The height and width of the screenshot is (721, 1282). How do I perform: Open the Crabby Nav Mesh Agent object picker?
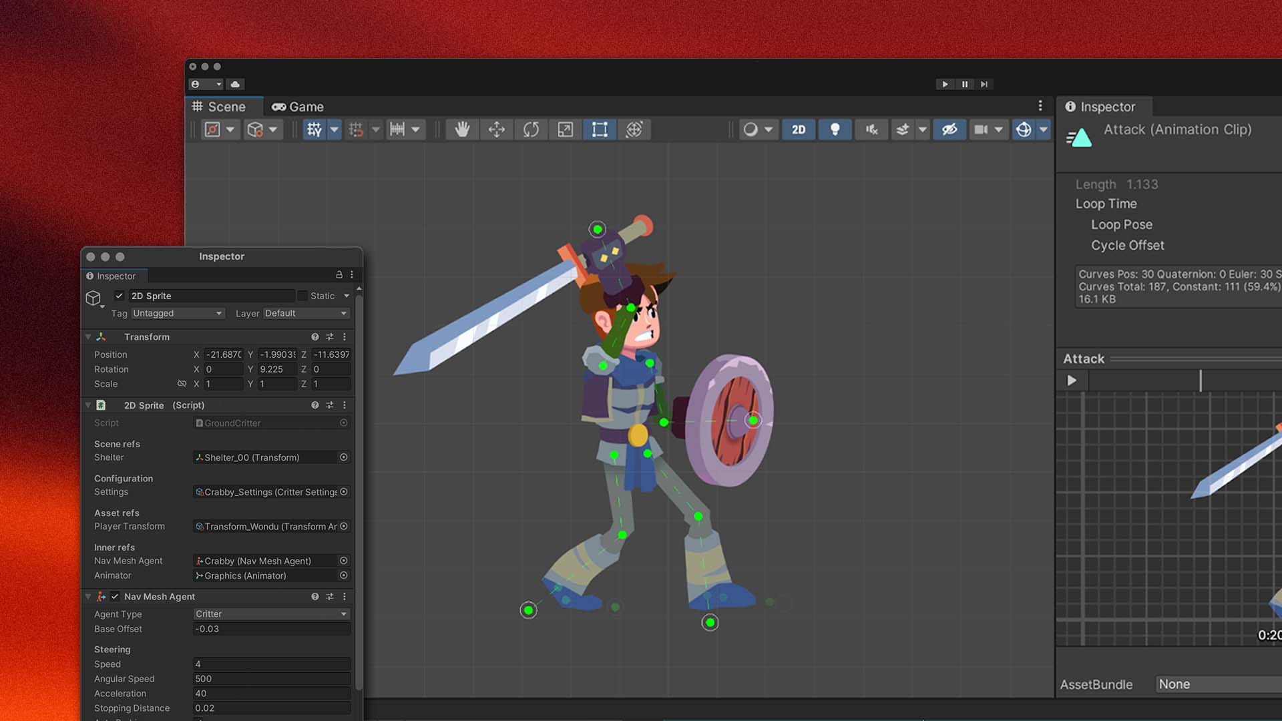344,561
